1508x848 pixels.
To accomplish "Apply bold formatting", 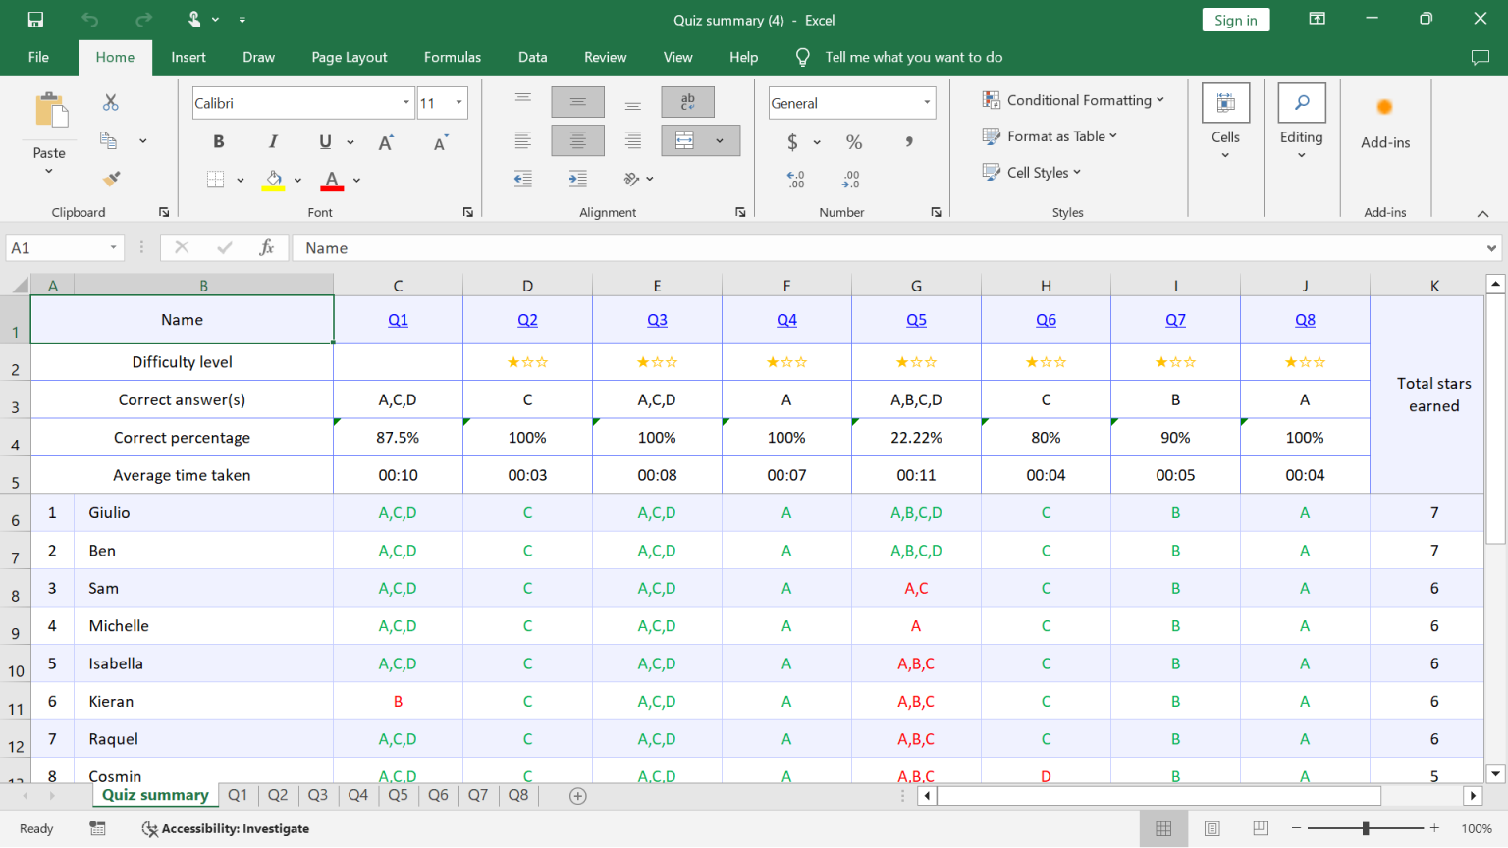I will pyautogui.click(x=218, y=141).
